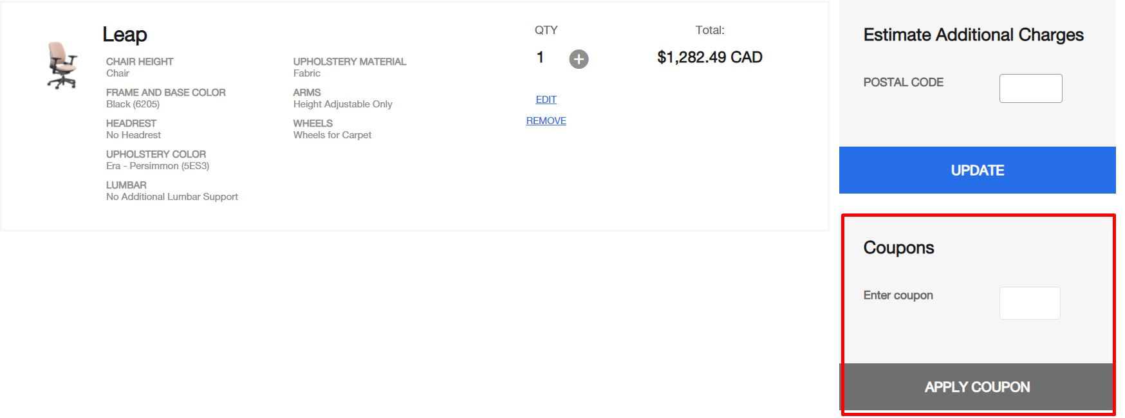Click the FRAME AND BASE COLOR label

165,93
